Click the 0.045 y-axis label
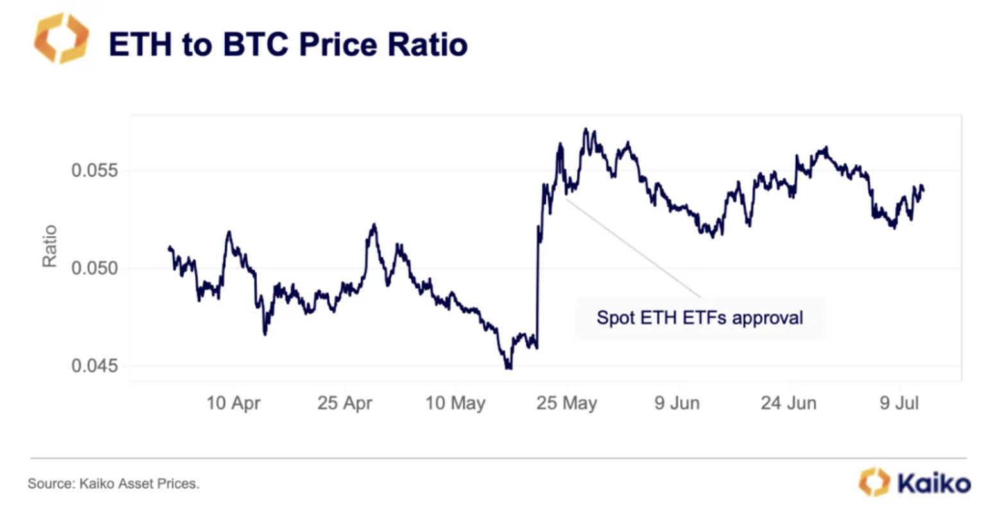The height and width of the screenshot is (507, 987). pyautogui.click(x=94, y=366)
